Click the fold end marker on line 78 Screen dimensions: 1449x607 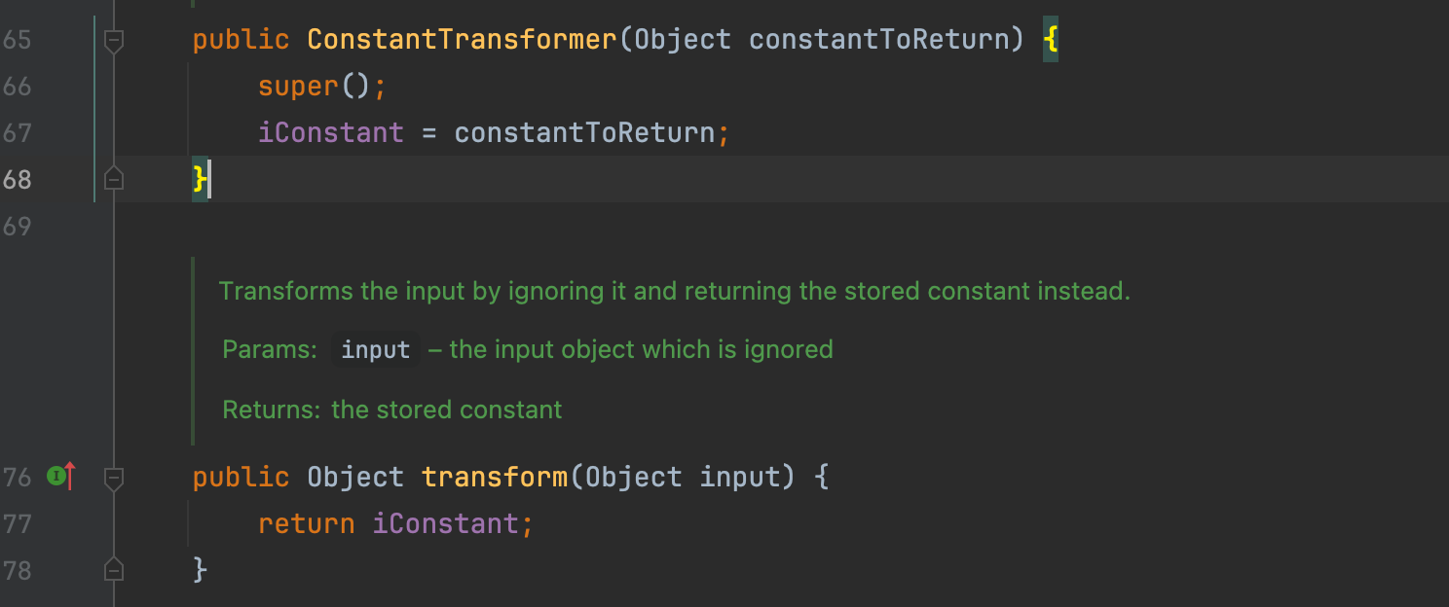click(x=114, y=570)
